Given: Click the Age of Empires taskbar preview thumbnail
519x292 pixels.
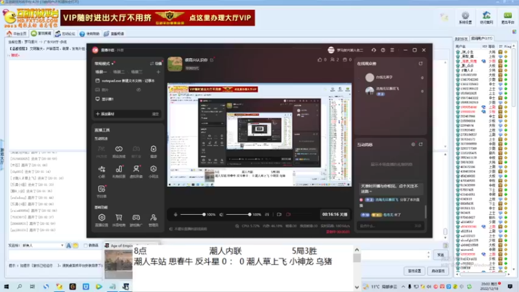Looking at the screenshot, I should [119, 264].
